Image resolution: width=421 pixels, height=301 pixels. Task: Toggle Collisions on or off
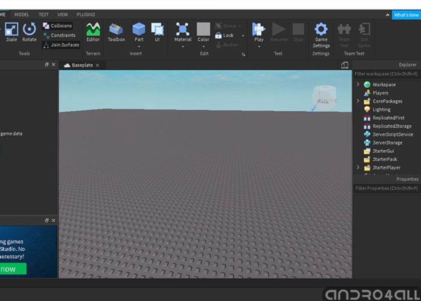tap(57, 25)
